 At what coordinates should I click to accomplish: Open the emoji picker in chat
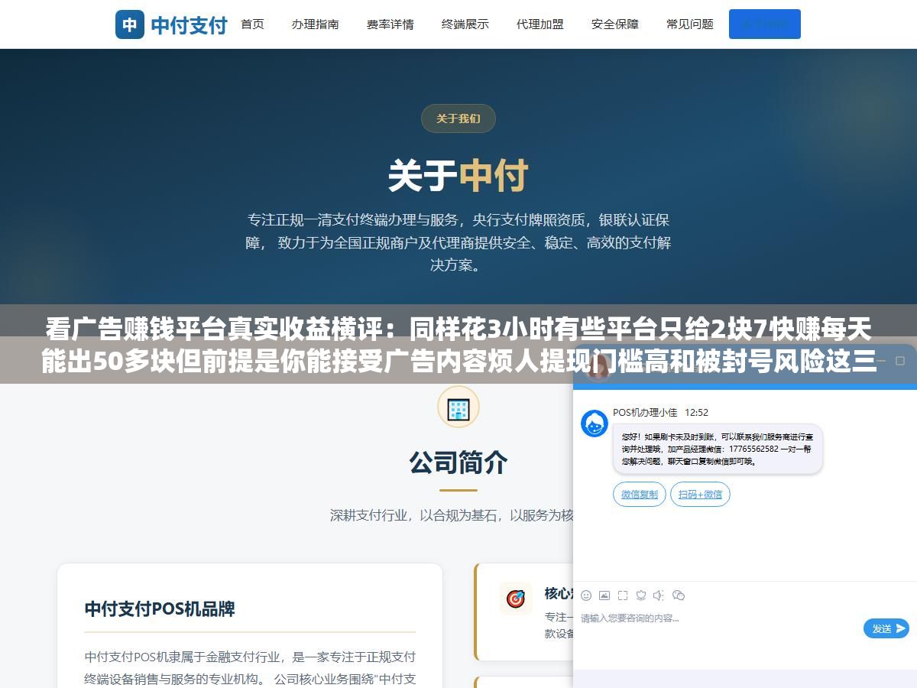(x=586, y=596)
